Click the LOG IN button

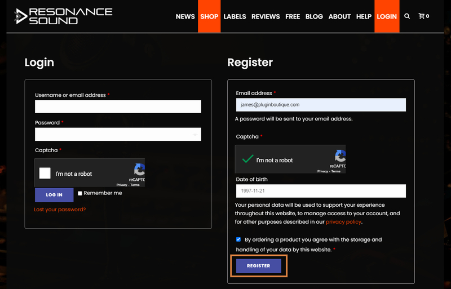pyautogui.click(x=54, y=195)
